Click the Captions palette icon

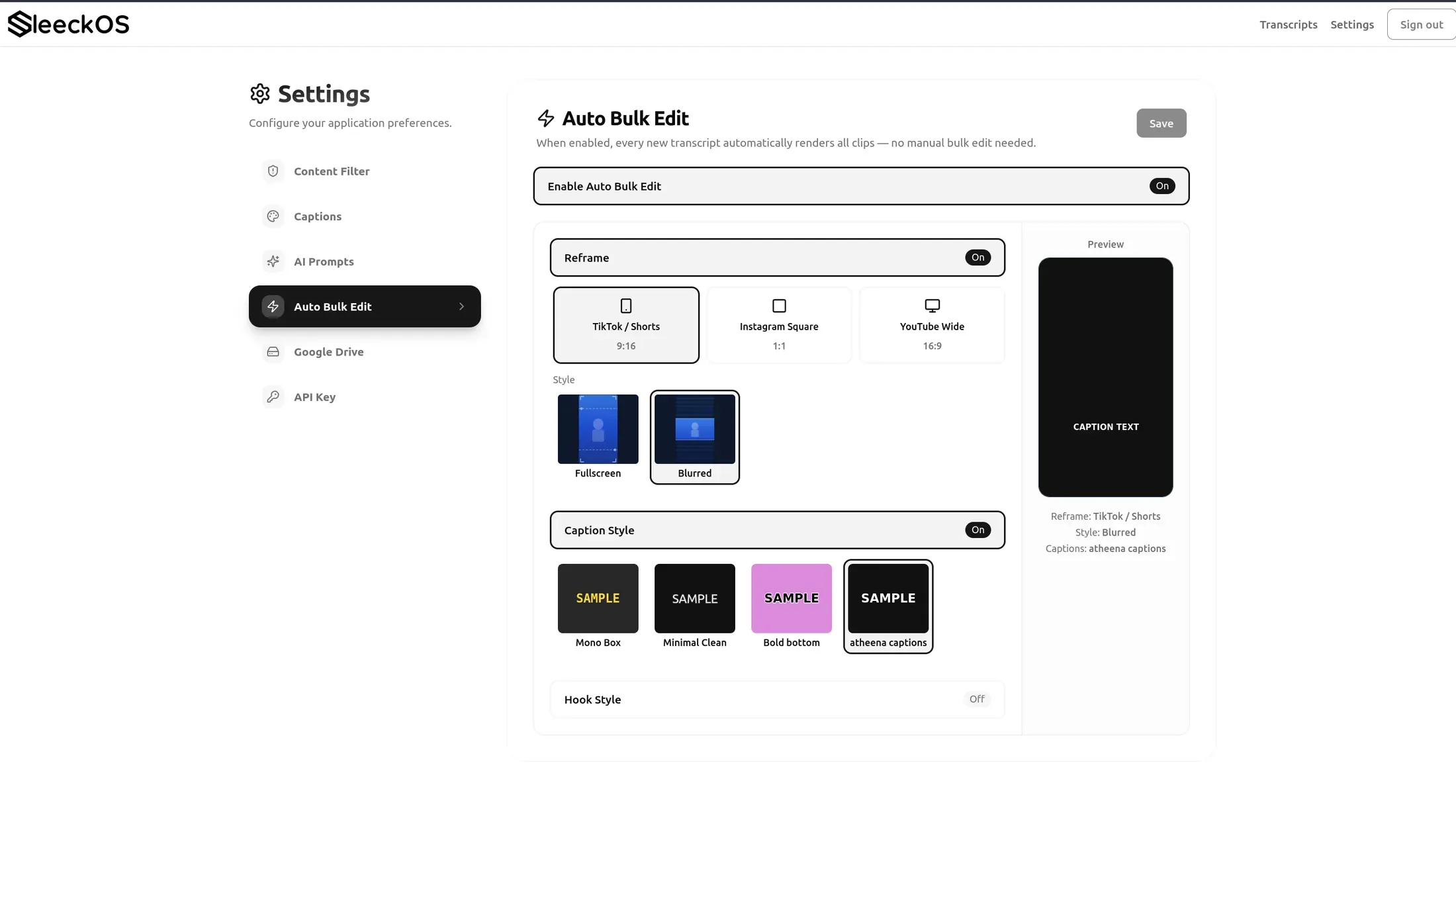tap(273, 216)
